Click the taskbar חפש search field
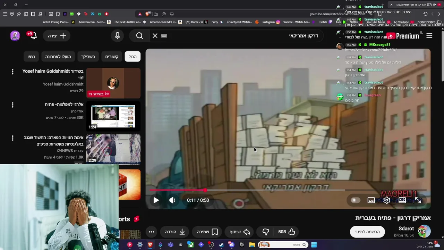This screenshot has width=444, height=250. click(x=283, y=245)
